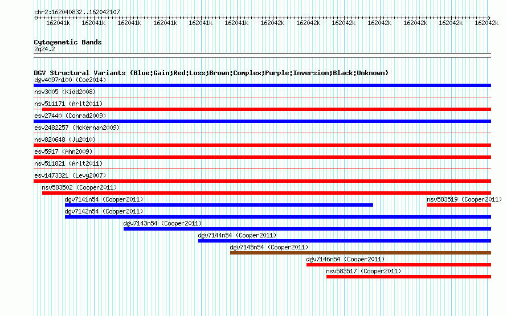Viewport: 507px width, 316px height.
Task: Select the esv2482257 (McKernan2009) label
Action: coord(77,128)
